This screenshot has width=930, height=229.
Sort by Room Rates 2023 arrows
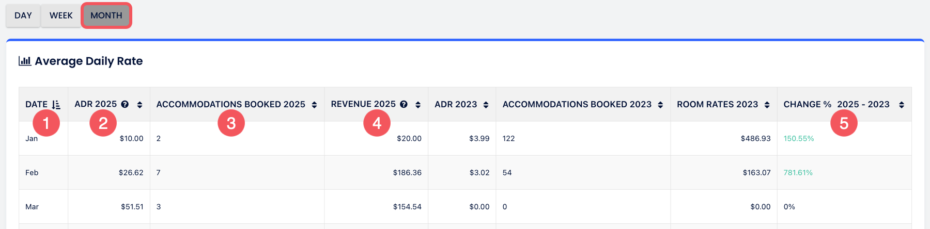tap(767, 105)
